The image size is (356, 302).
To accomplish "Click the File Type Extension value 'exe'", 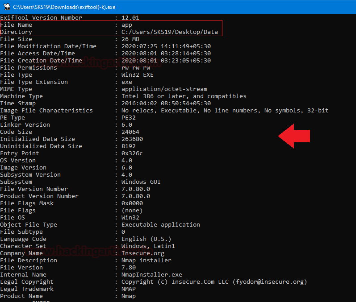I will (x=127, y=82).
